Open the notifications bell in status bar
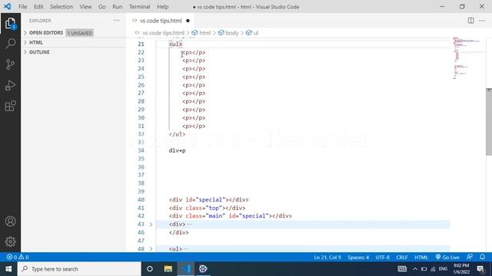 tap(482, 257)
